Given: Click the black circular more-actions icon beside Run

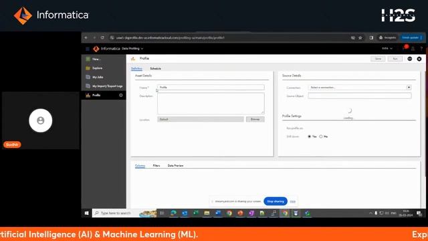Looking at the screenshot, I should click(410, 59).
